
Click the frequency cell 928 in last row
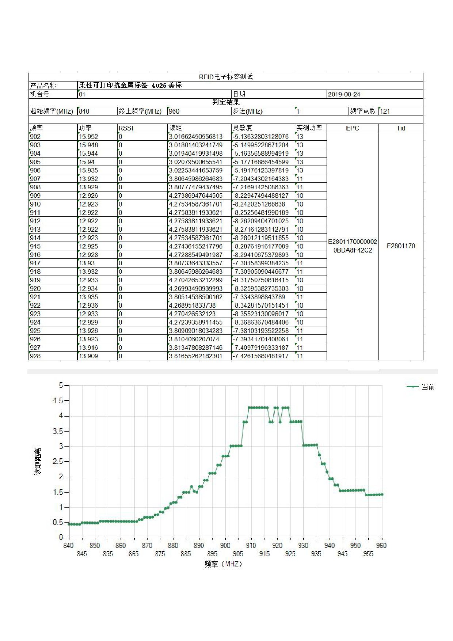(x=35, y=356)
